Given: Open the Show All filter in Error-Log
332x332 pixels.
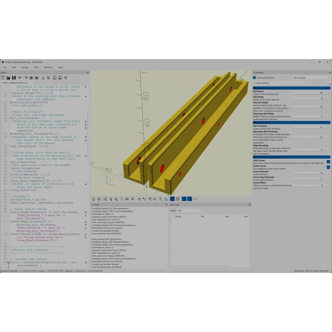Looking at the screenshot, I should (x=190, y=211).
